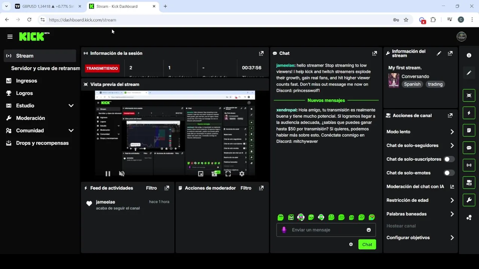Open the user profile avatar
Viewport: 479px width, 269px height.
461,36
